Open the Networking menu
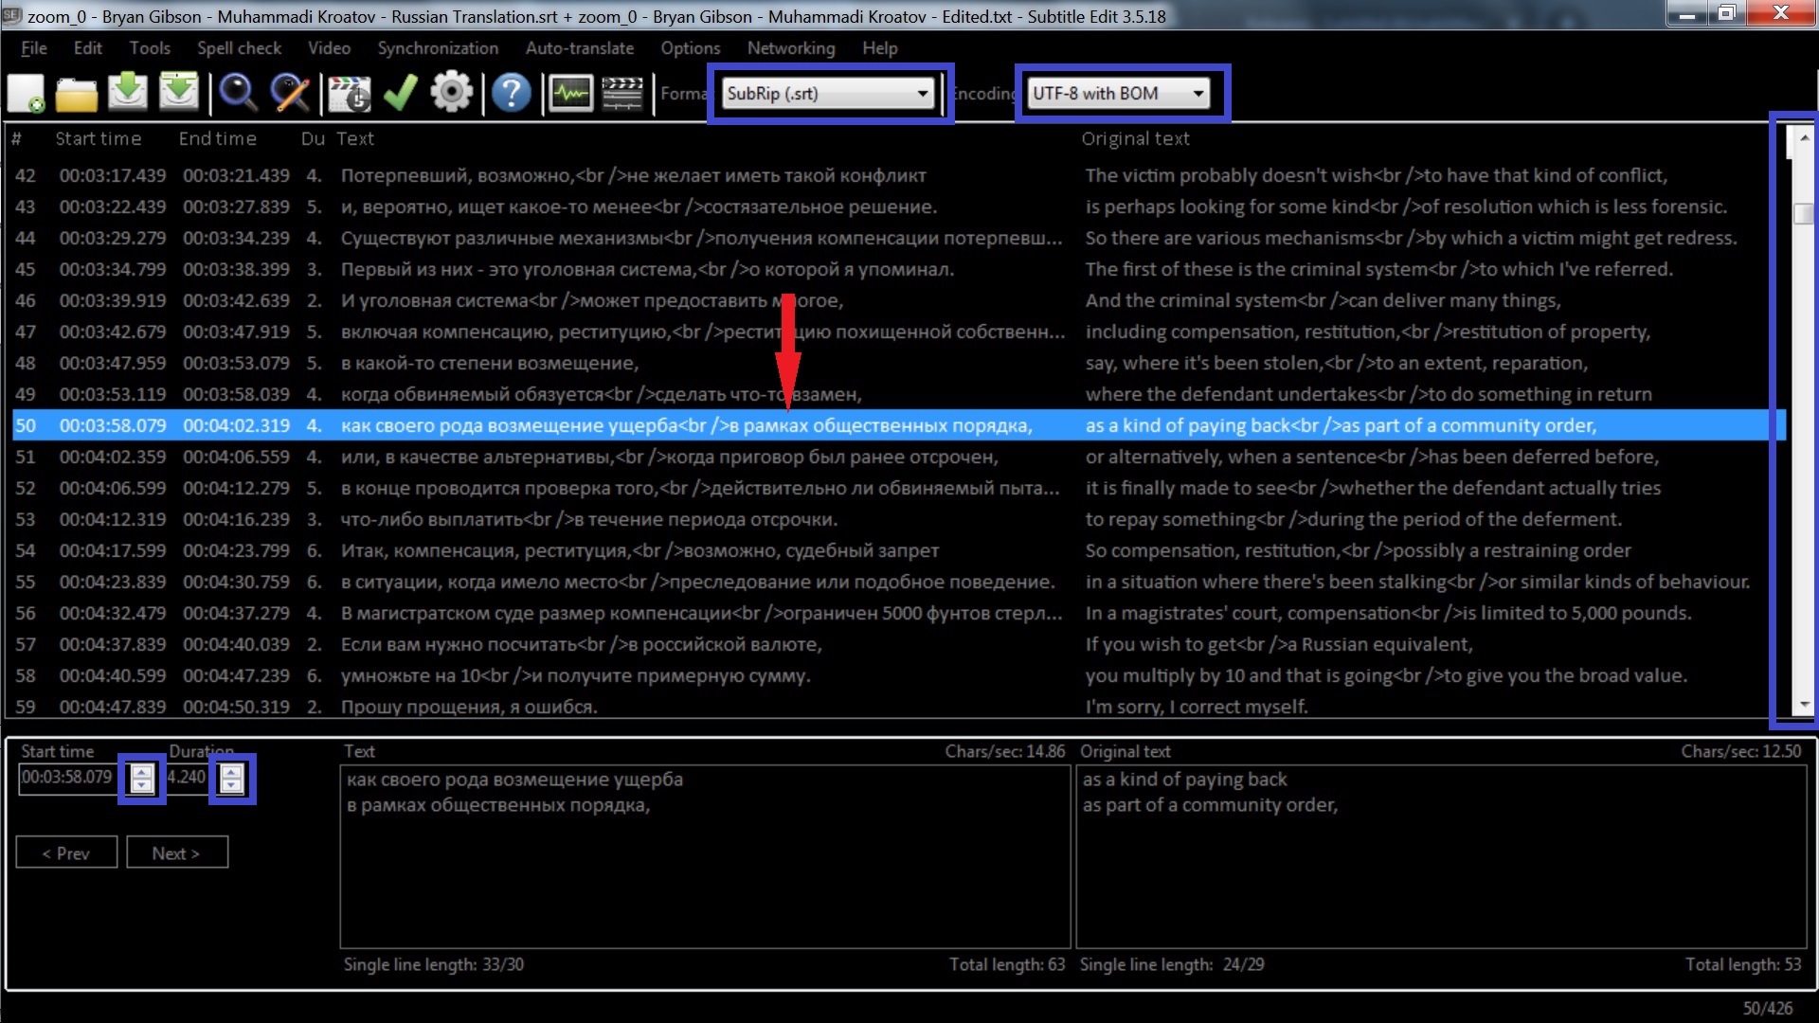Image resolution: width=1819 pixels, height=1023 pixels. coord(791,48)
